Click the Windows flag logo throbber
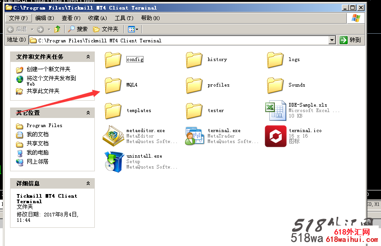The image size is (381, 246). [356, 18]
